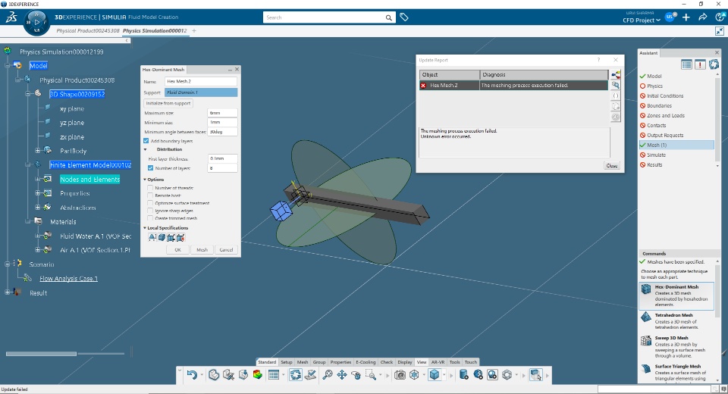
Task: Check Optimize surface treatment option
Action: pos(149,203)
